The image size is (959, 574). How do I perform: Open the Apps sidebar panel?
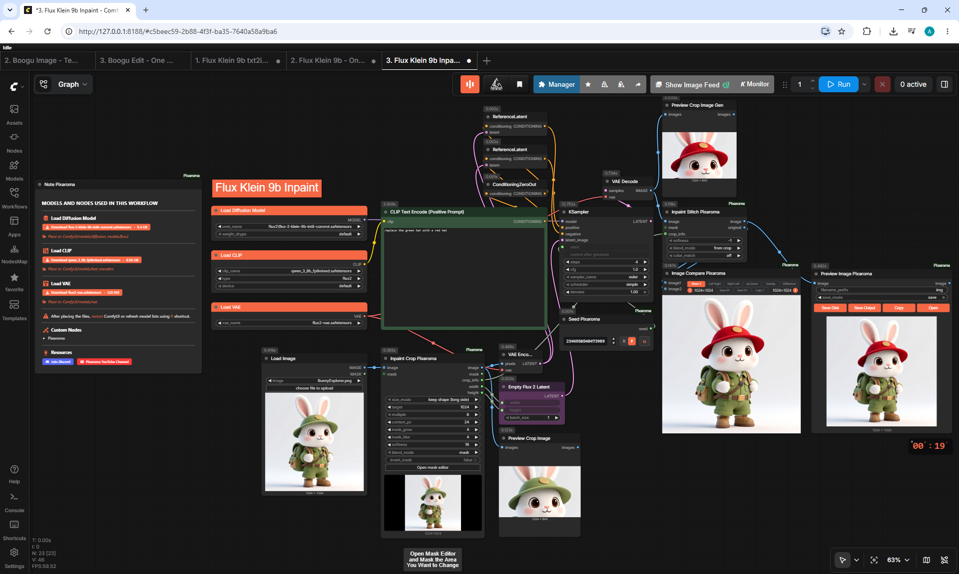click(x=14, y=226)
